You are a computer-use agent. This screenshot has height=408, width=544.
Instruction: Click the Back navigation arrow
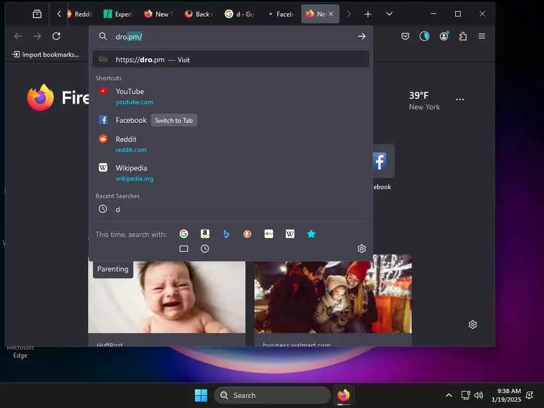coord(19,36)
